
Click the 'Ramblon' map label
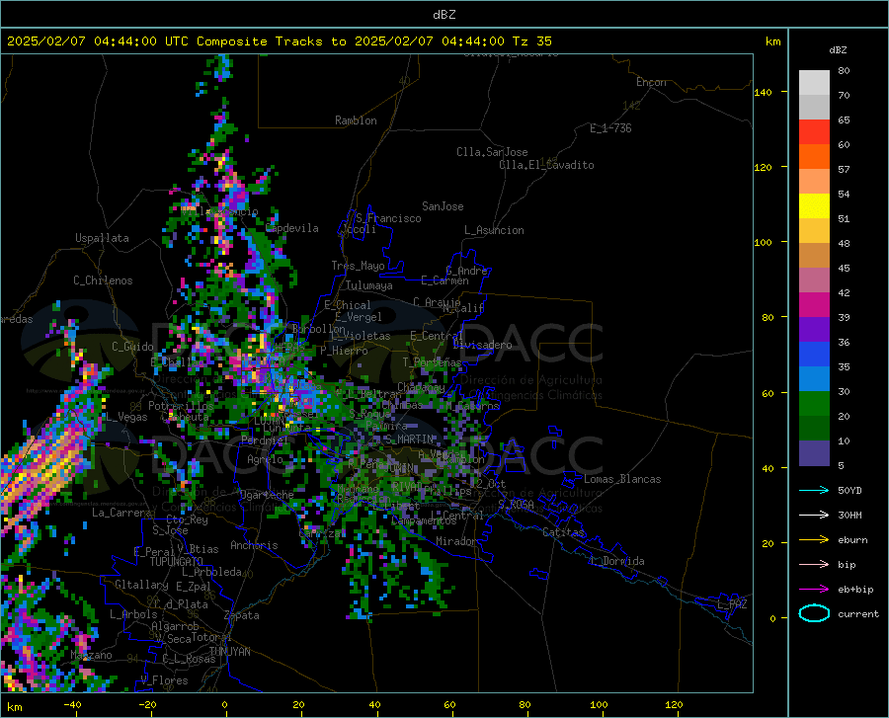pos(356,120)
